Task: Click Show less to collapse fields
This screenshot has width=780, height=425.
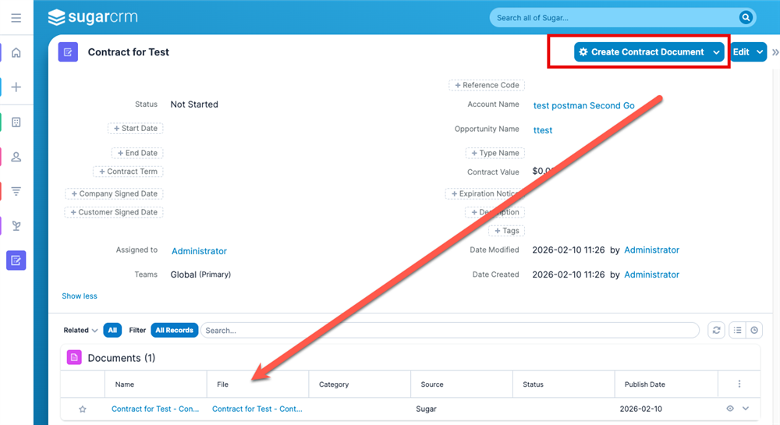Action: coord(80,296)
